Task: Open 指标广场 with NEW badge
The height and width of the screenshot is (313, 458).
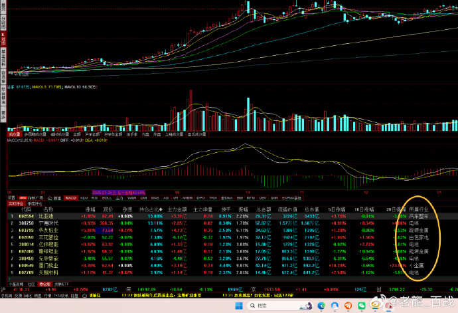Action: pyautogui.click(x=31, y=198)
